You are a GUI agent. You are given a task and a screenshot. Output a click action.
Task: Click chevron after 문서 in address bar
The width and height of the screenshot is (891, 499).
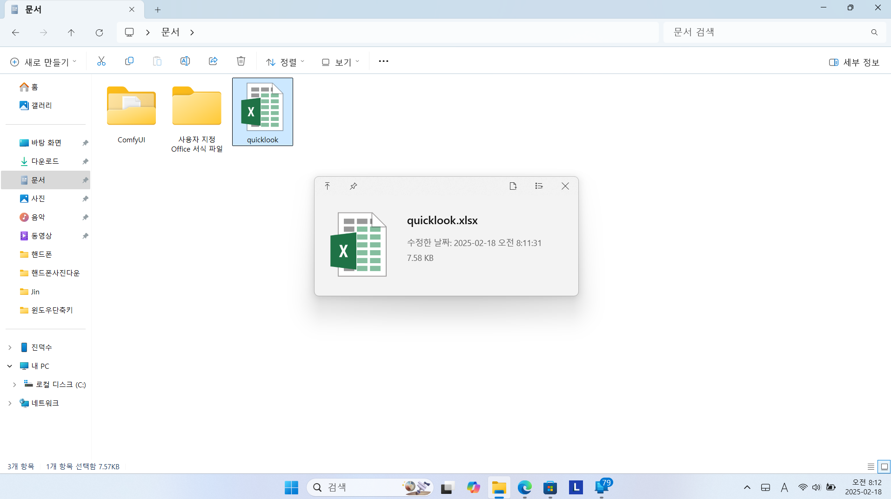(192, 33)
